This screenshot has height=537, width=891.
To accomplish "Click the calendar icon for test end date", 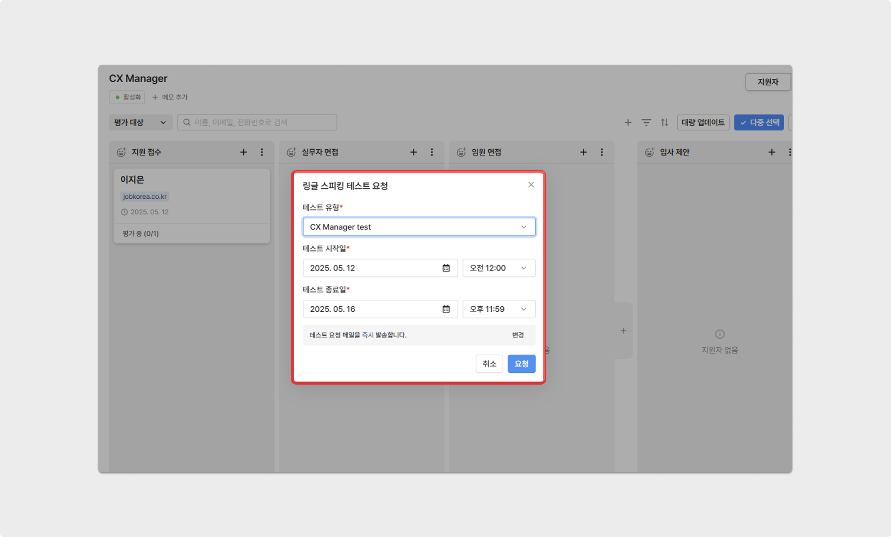I will tap(446, 309).
